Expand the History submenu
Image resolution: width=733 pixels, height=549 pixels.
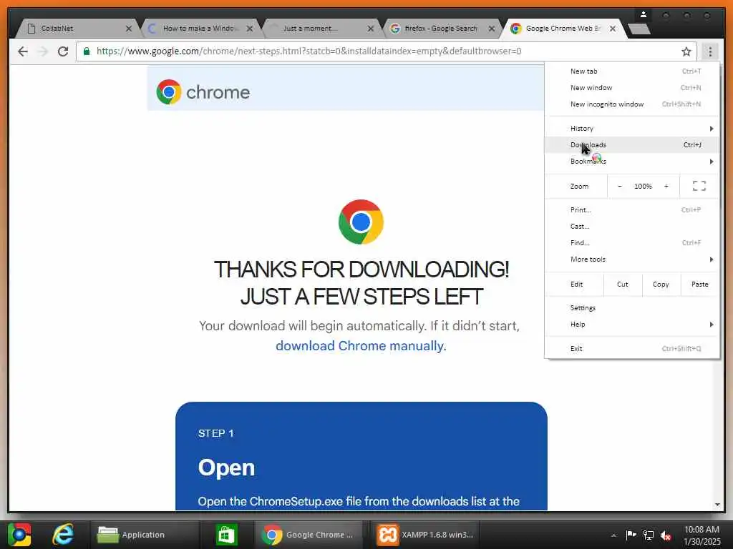point(632,129)
